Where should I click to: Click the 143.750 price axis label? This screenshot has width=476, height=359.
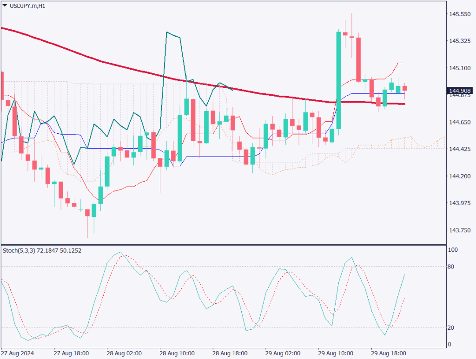point(459,230)
